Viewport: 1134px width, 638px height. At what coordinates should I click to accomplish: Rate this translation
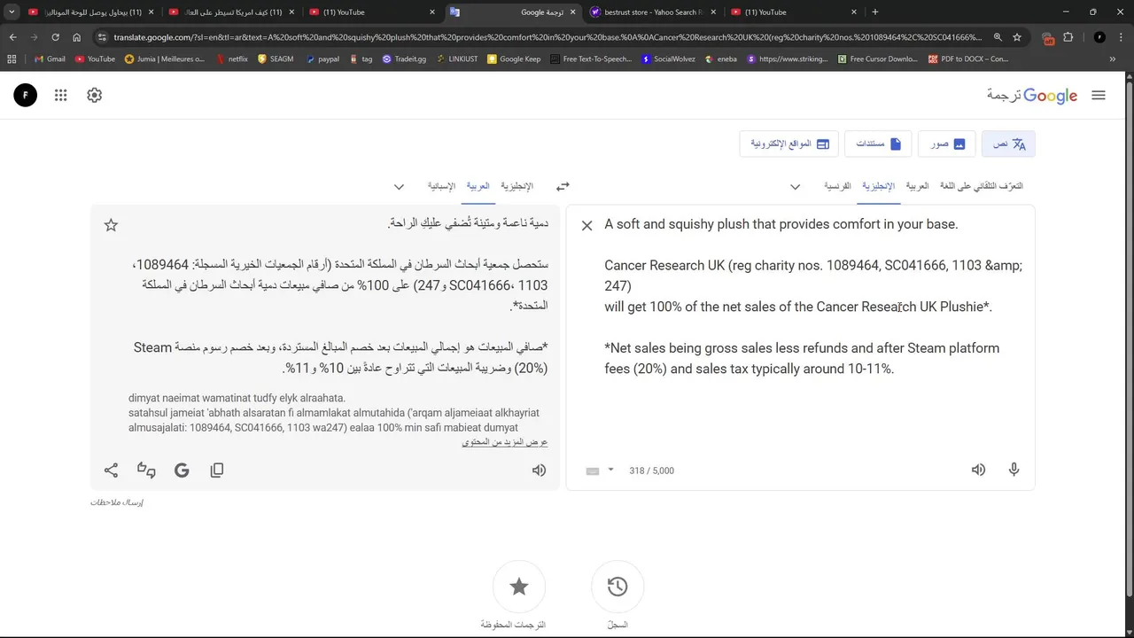(146, 471)
